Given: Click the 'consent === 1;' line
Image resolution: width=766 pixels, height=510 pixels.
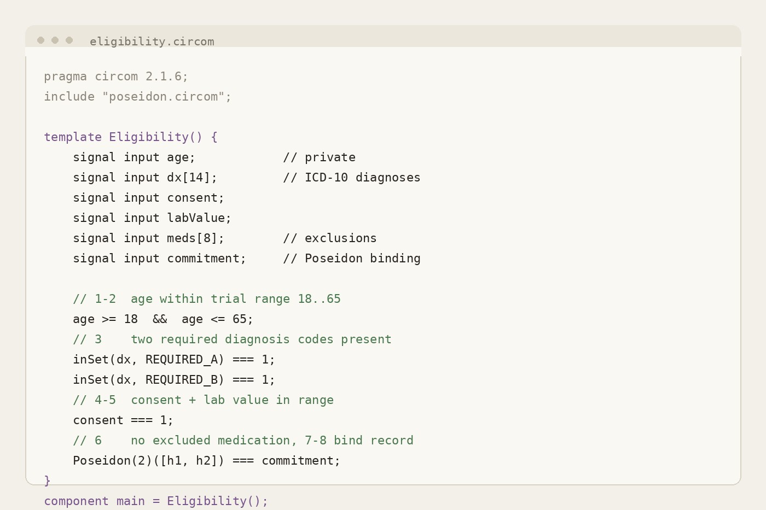Looking at the screenshot, I should point(123,420).
